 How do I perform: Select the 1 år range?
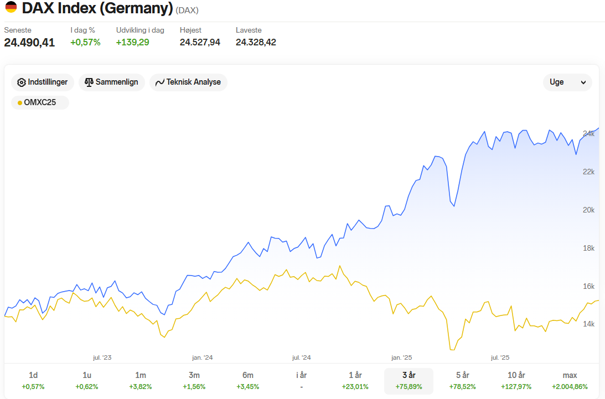tap(355, 381)
